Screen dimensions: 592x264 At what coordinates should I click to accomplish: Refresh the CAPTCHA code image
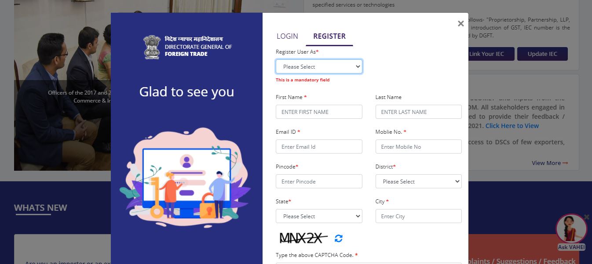coord(338,238)
